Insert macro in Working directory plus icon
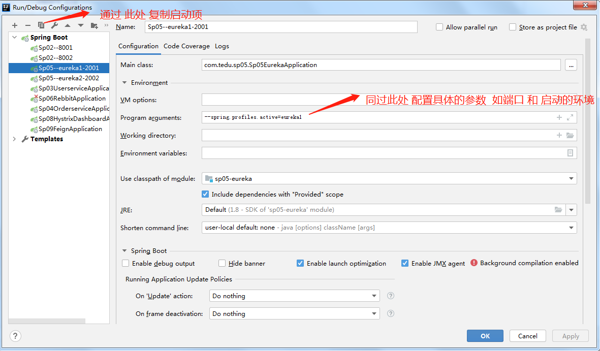The image size is (600, 351). [x=559, y=135]
